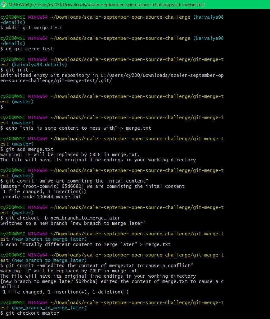Image resolution: width=270 pixels, height=319 pixels.
Task: Click the 'git init .' command
Action: 17,70
